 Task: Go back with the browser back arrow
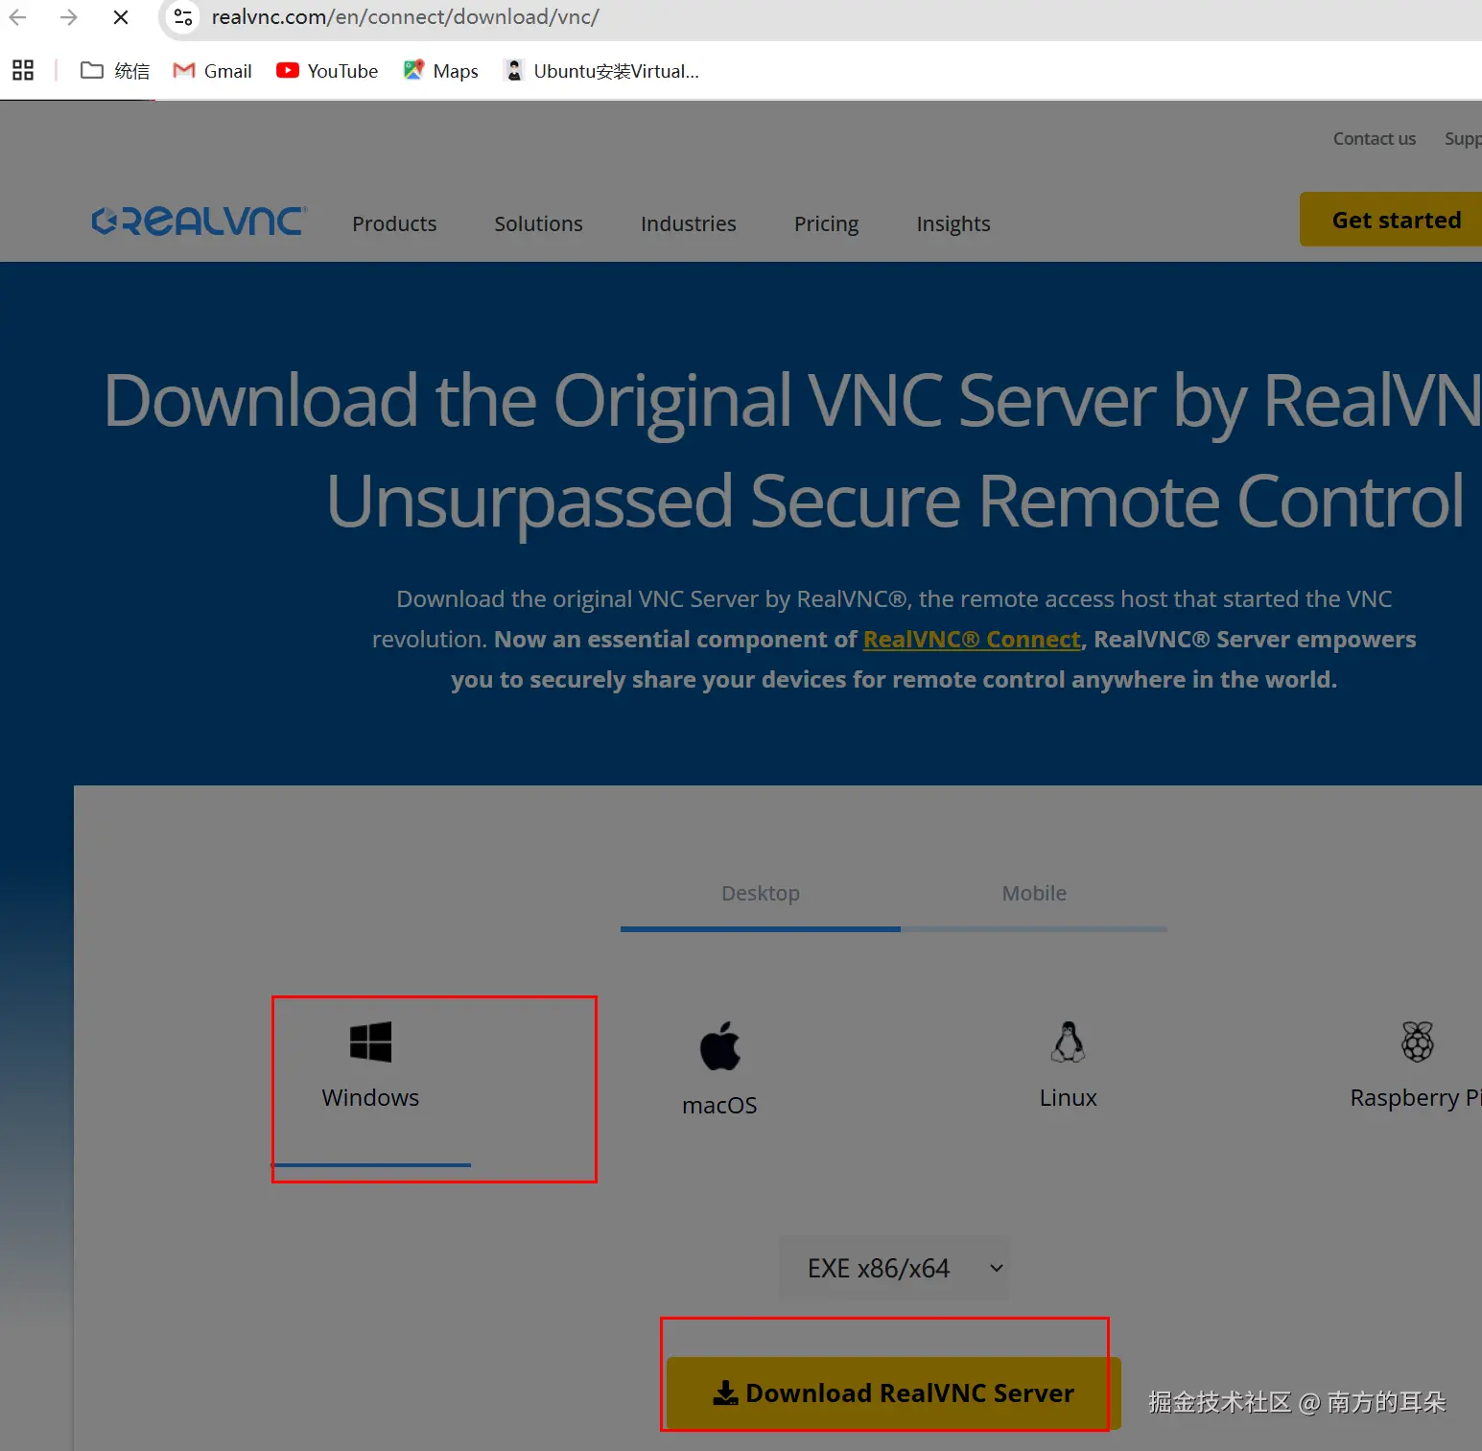point(18,17)
